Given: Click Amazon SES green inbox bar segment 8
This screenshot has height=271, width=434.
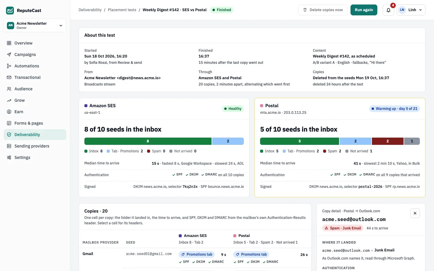Looking at the screenshot, I should coord(148,141).
